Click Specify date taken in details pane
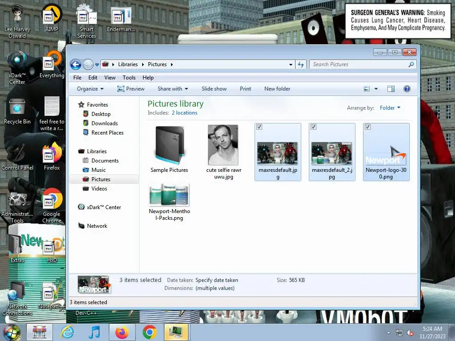The height and width of the screenshot is (341, 455). coord(217,280)
